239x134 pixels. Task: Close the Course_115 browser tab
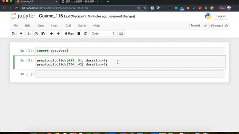pyautogui.click(x=56, y=1)
